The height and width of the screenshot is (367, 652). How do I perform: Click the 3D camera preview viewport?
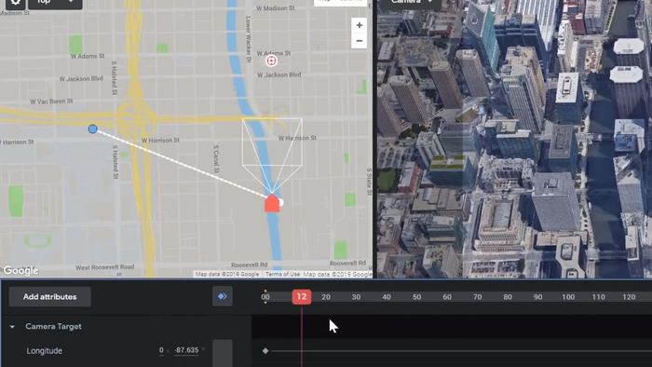pyautogui.click(x=514, y=139)
